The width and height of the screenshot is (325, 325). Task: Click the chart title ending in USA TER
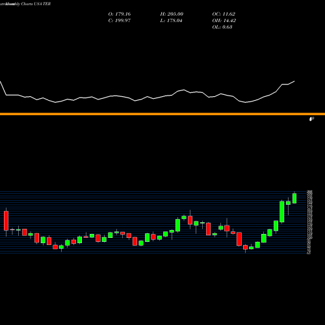pos(25,4)
